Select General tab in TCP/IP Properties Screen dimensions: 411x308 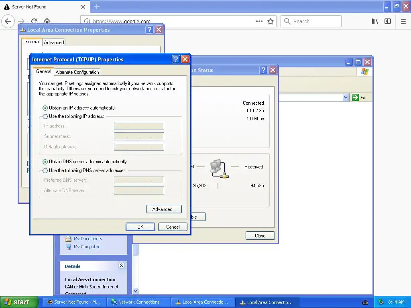pos(43,71)
